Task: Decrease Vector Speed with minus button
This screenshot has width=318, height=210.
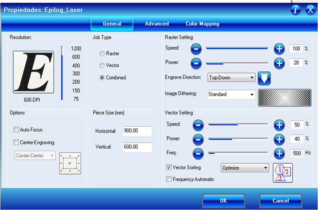Action: 198,125
